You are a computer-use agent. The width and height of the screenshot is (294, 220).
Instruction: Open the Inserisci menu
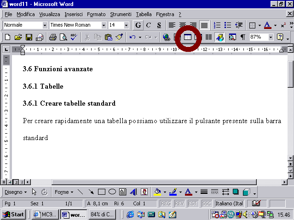(74, 14)
